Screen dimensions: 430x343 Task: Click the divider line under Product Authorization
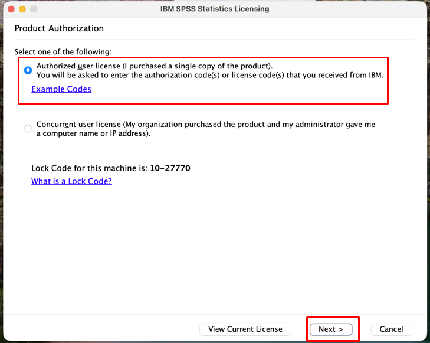(x=215, y=40)
